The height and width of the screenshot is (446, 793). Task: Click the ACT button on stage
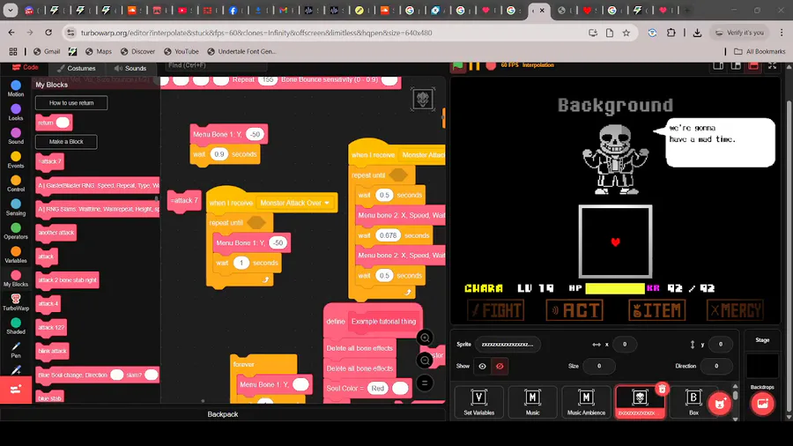(x=575, y=310)
